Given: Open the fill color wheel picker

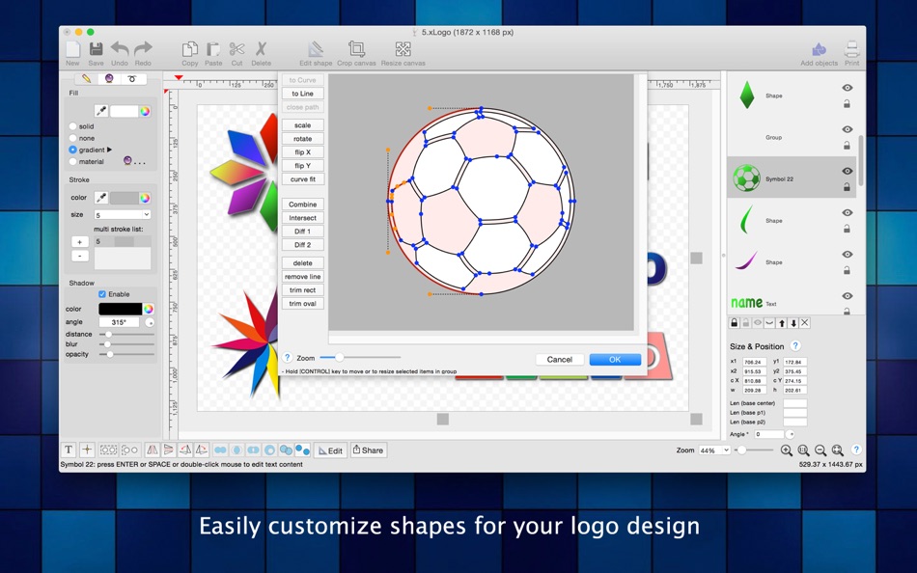Looking at the screenshot, I should (145, 111).
